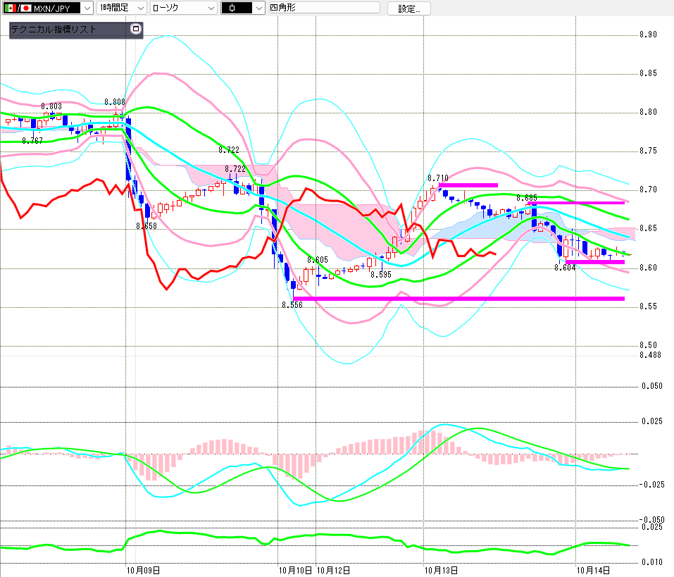Select the 8.556 low price label
Image resolution: width=674 pixels, height=577 pixels.
coord(292,305)
